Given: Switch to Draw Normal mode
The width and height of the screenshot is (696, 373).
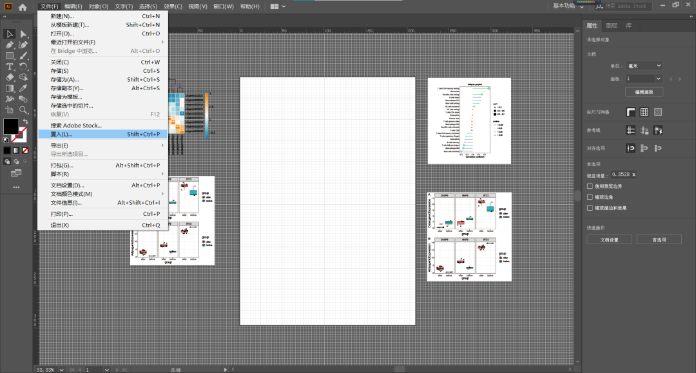Looking at the screenshot, I should (7, 162).
